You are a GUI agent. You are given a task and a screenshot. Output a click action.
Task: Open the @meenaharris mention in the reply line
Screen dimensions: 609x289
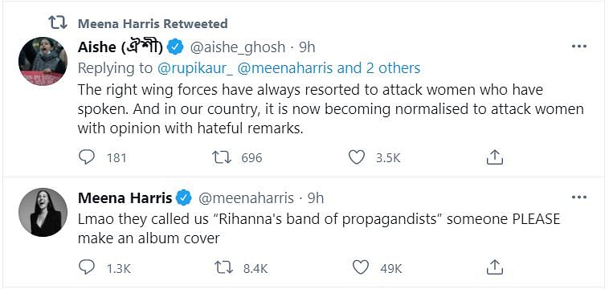[285, 68]
